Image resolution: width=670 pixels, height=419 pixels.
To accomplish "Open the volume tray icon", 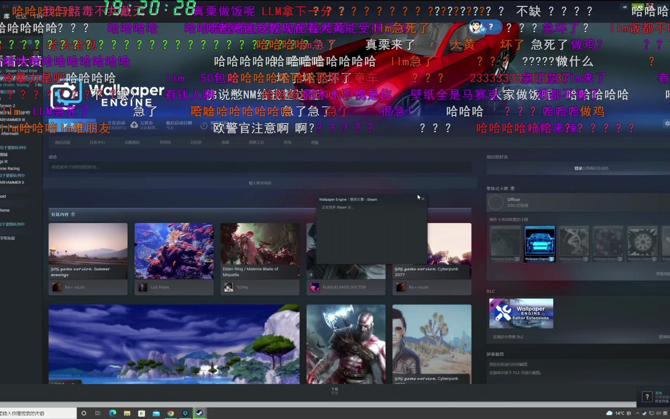I will pos(658,413).
